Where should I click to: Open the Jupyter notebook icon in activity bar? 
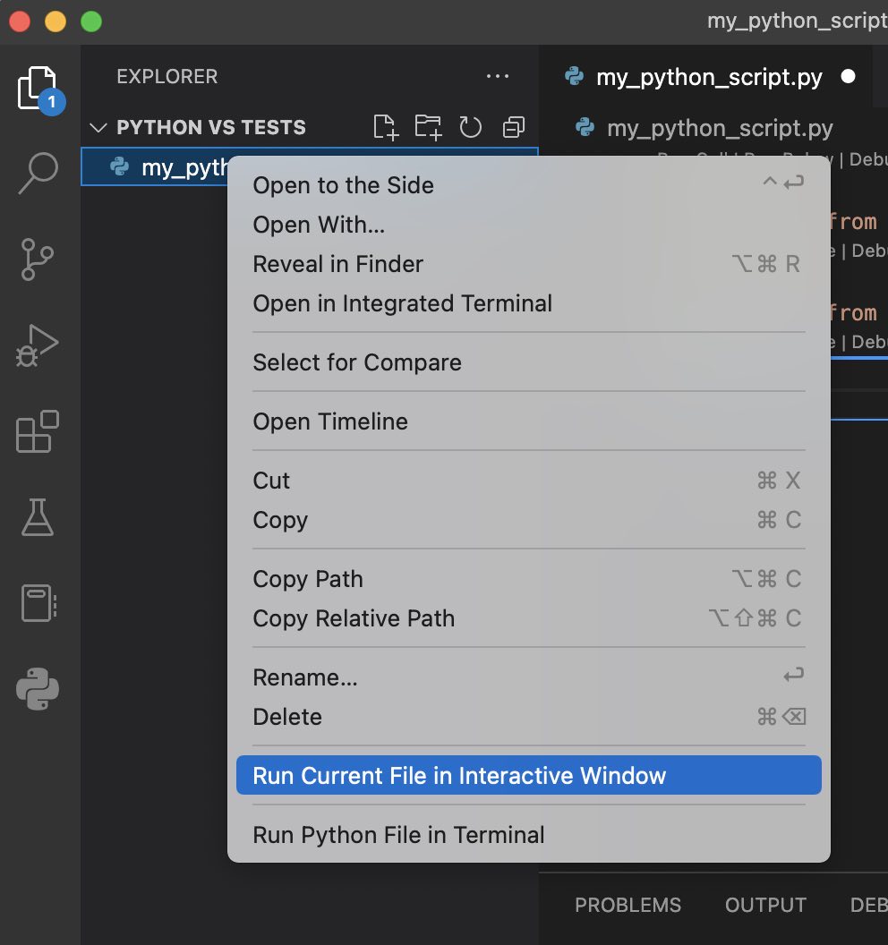pos(38,602)
